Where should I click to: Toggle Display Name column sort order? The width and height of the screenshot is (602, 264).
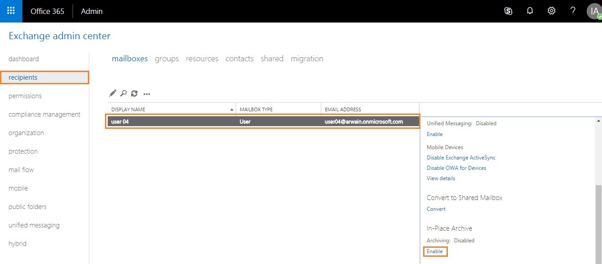pos(232,109)
